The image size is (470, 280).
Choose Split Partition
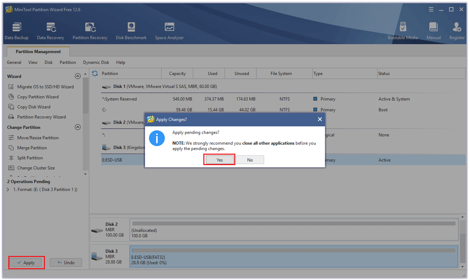(x=25, y=158)
